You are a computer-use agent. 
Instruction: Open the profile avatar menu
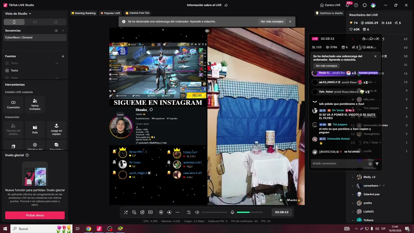pos(373,5)
